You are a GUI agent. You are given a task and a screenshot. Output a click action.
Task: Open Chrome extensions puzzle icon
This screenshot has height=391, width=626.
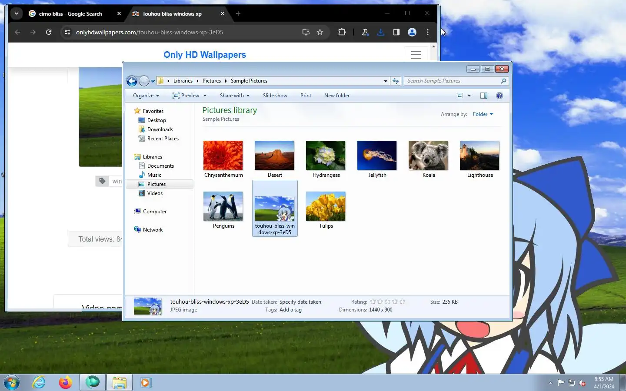(x=342, y=32)
